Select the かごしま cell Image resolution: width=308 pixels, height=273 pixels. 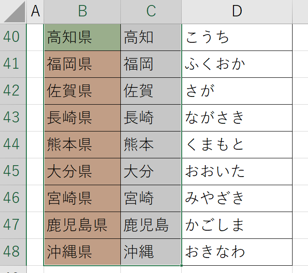[x=237, y=225]
